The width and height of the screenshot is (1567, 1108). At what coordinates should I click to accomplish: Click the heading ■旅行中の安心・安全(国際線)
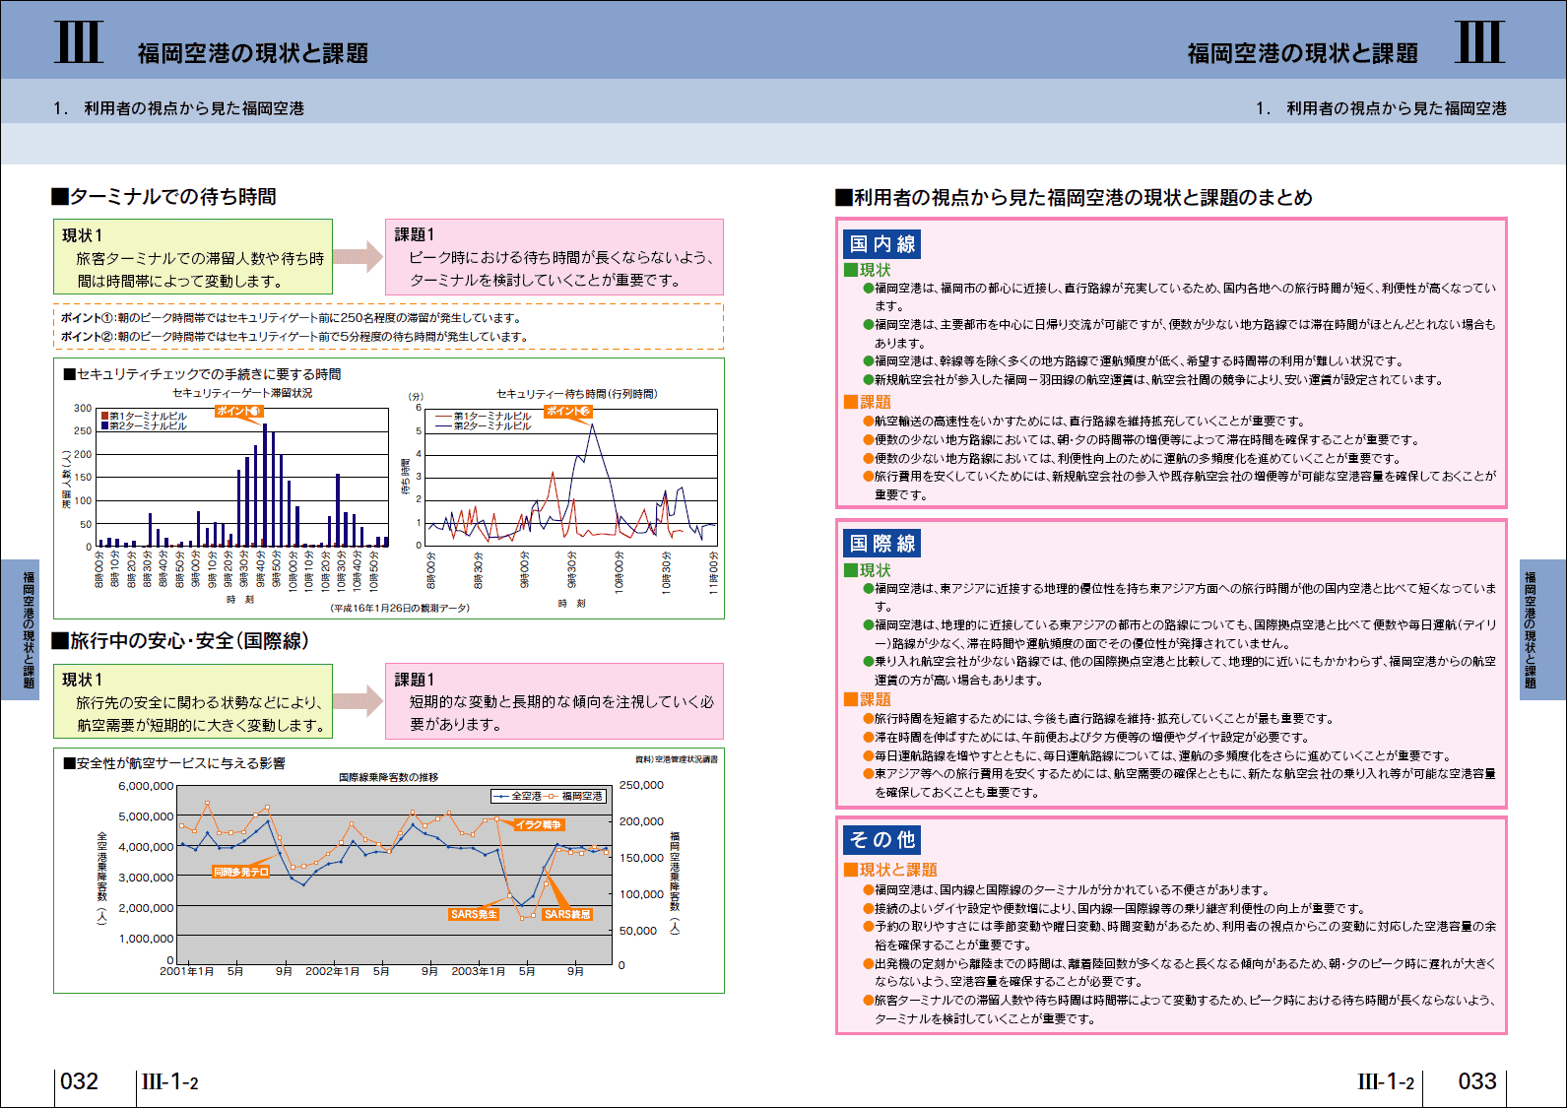[180, 641]
